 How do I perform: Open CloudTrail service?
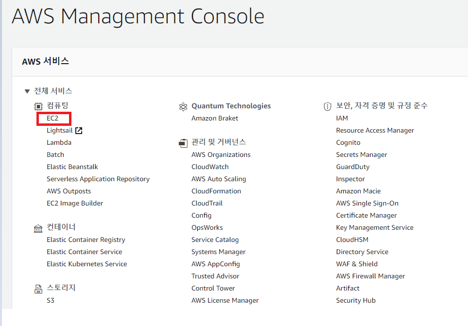207,204
